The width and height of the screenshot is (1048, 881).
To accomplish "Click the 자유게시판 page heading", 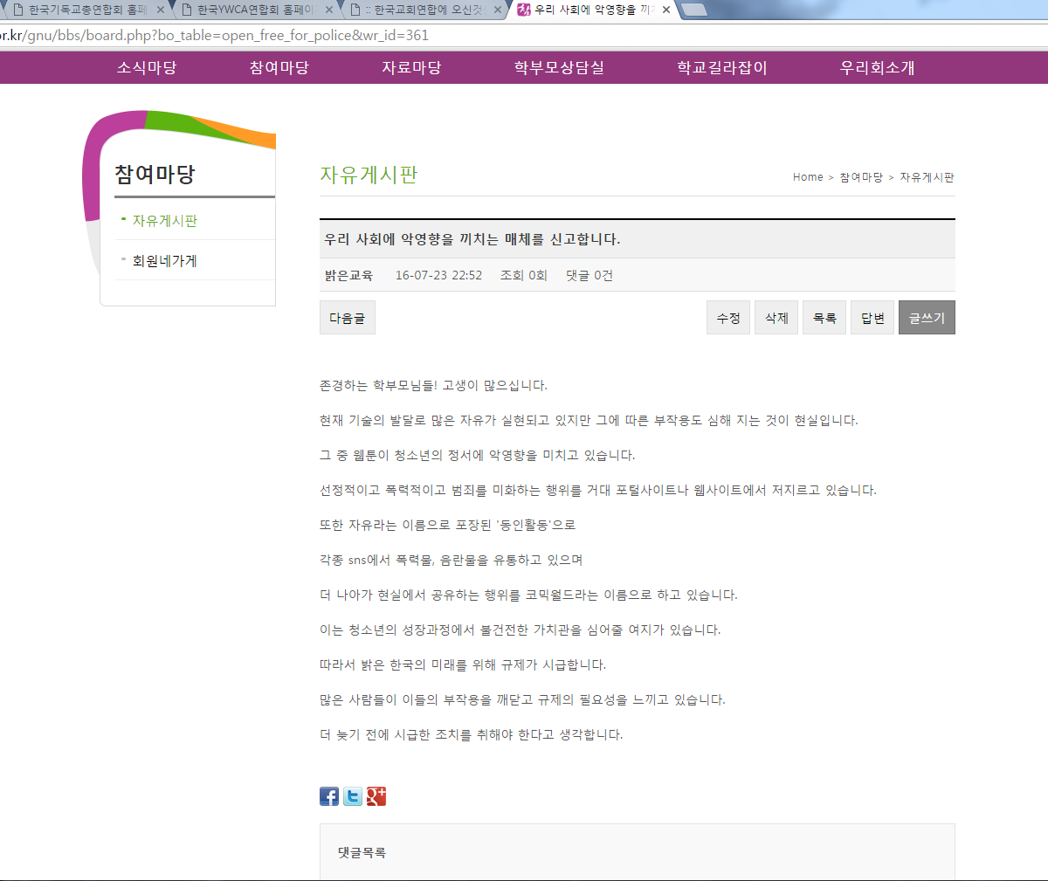I will point(369,175).
